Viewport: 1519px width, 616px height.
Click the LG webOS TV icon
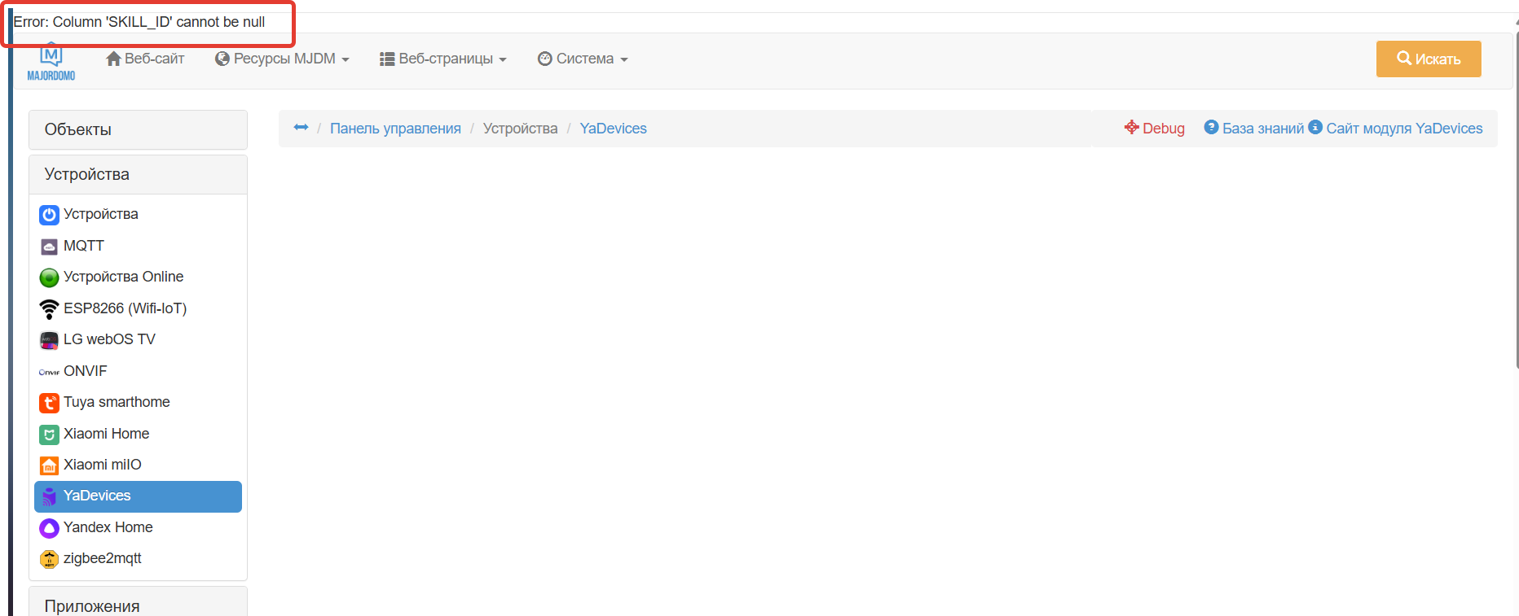[x=49, y=340]
